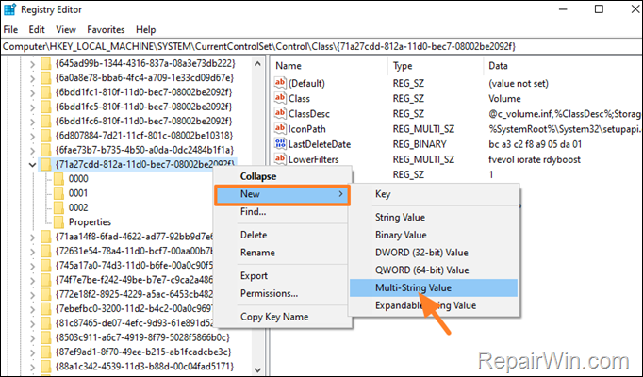Expand the {6bdd1fc6-810f-11d0-bec7-08002be2092f} key
The width and height of the screenshot is (643, 377).
pyautogui.click(x=32, y=122)
